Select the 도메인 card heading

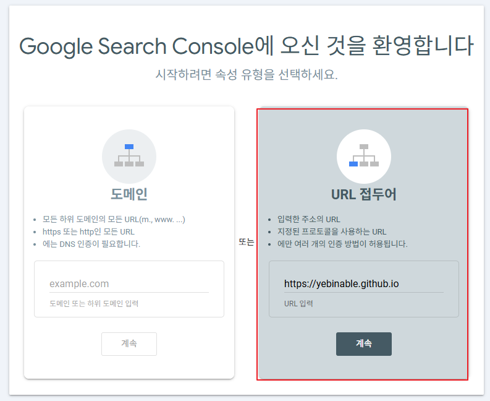point(129,194)
